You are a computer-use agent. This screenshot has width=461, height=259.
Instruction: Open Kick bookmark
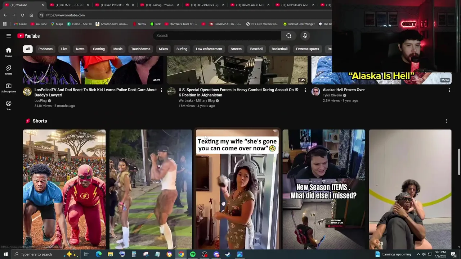click(155, 24)
